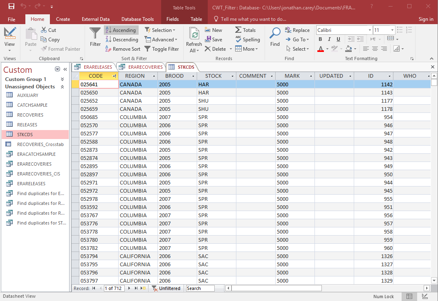Click Remove Sort
The image size is (438, 301).
[x=123, y=49]
